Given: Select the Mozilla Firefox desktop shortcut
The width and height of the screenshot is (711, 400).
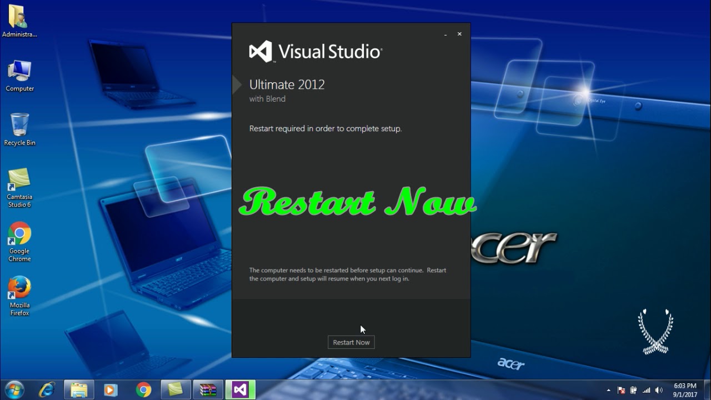Looking at the screenshot, I should (x=19, y=296).
